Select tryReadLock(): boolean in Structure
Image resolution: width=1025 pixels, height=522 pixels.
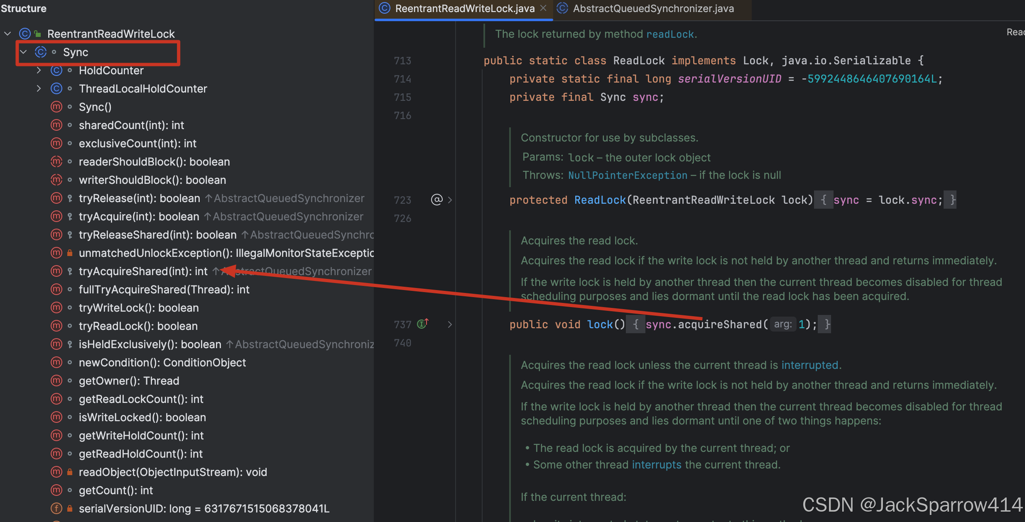click(x=138, y=326)
